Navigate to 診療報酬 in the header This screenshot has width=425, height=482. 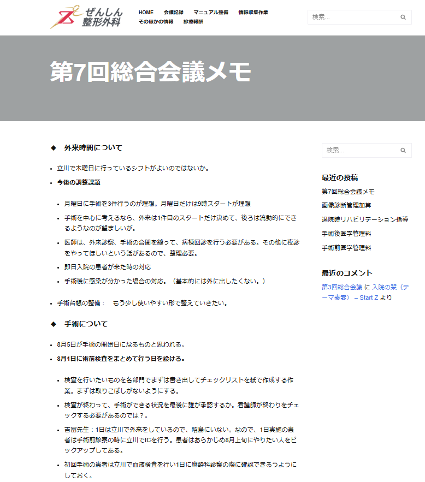pyautogui.click(x=193, y=21)
